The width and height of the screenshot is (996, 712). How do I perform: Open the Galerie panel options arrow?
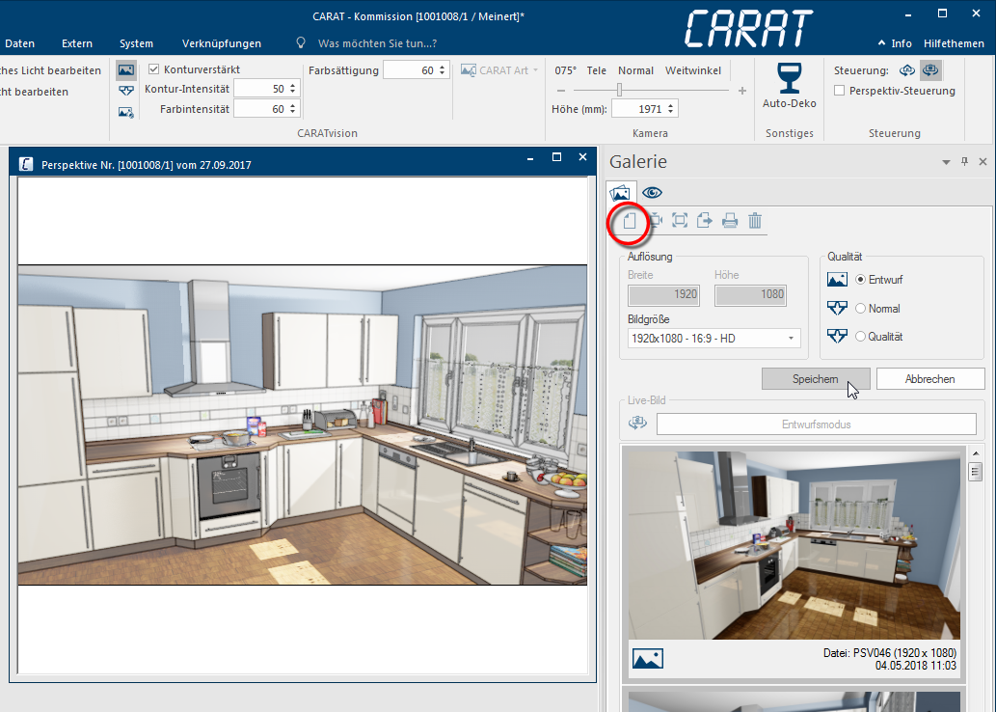click(946, 163)
